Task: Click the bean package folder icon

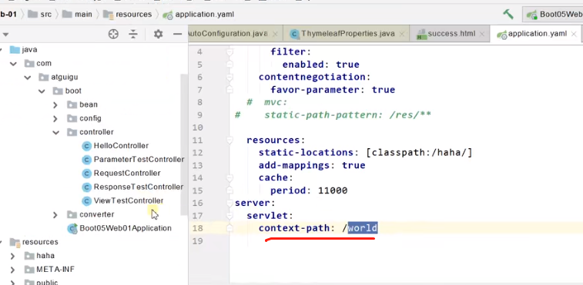Action: coord(72,104)
